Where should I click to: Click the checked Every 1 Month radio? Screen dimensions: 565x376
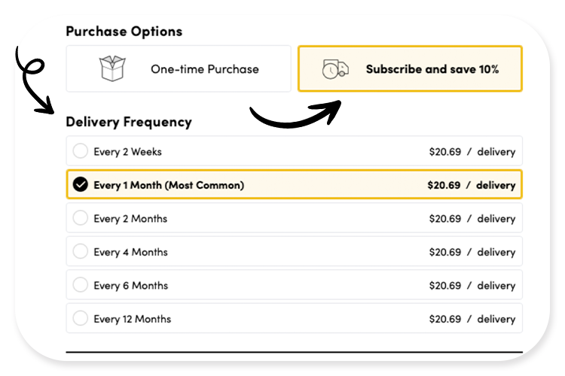tap(80, 185)
